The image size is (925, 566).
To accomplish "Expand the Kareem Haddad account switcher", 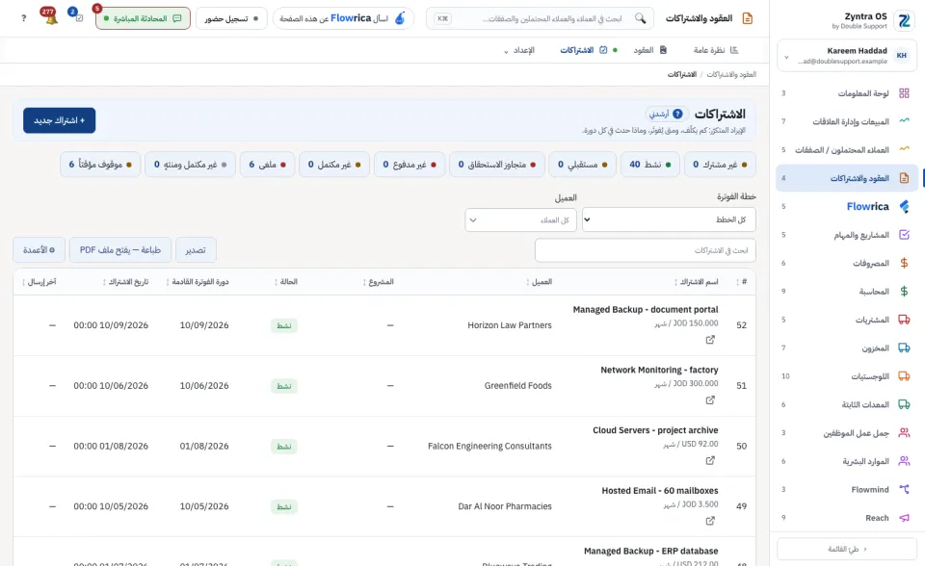I will [847, 56].
